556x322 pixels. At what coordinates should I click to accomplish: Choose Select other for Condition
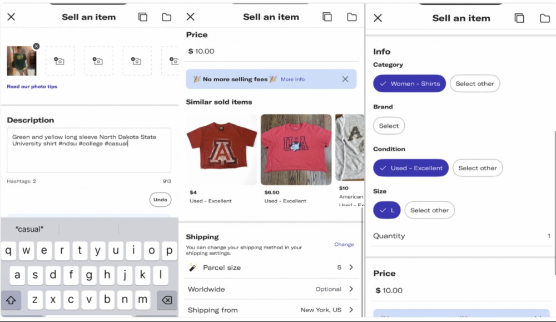(x=477, y=168)
